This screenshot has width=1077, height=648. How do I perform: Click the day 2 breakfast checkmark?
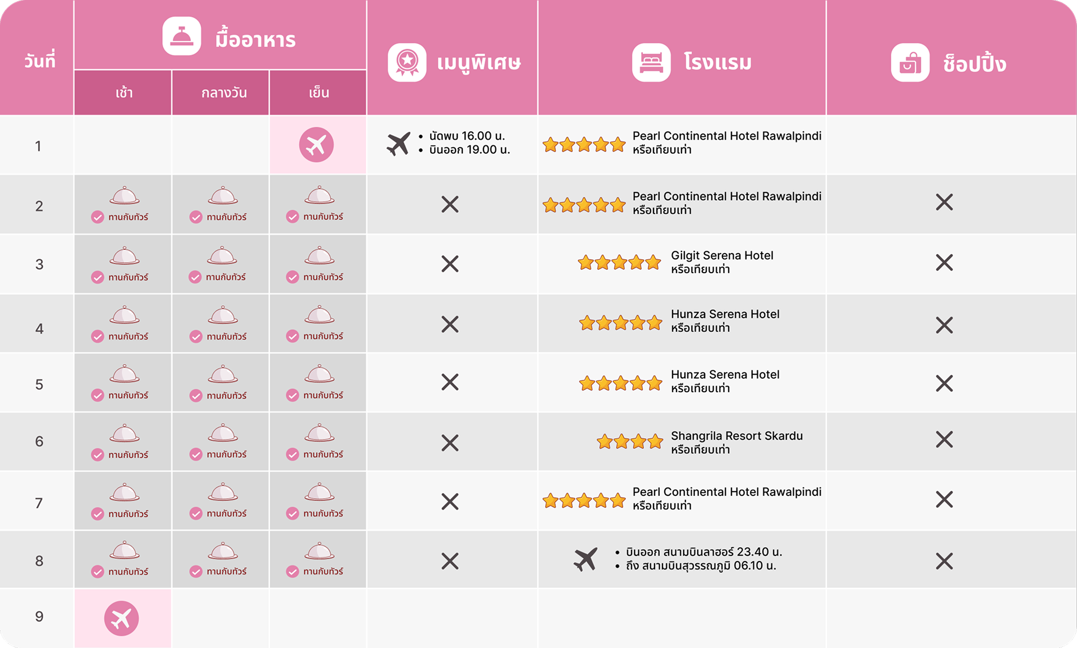(98, 217)
